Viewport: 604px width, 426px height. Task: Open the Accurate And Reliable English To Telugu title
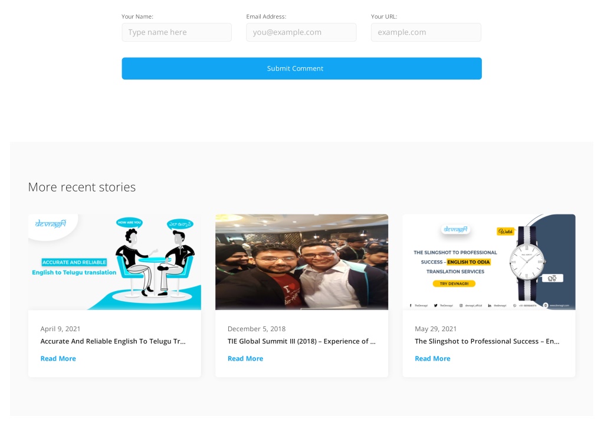click(x=113, y=341)
